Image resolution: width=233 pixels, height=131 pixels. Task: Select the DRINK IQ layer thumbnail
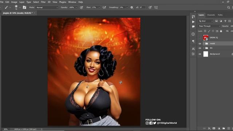point(206,38)
